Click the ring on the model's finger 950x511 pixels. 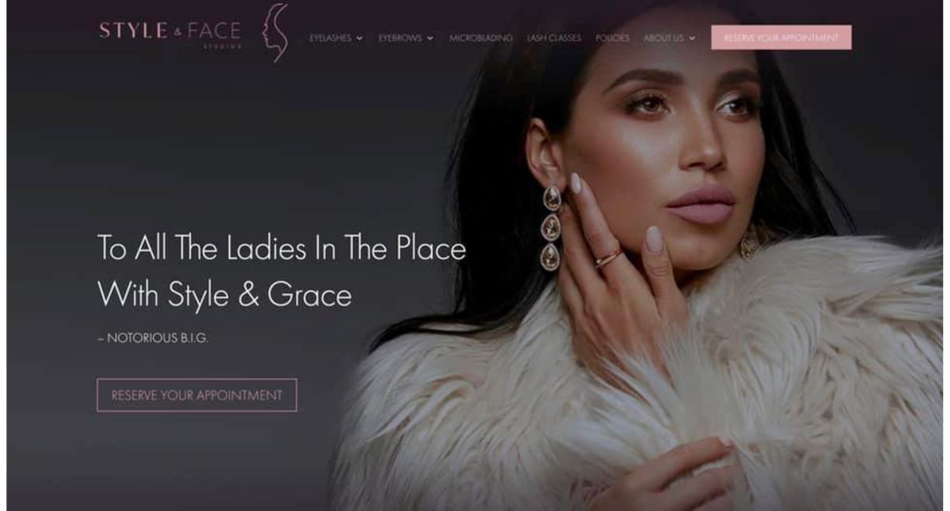(608, 258)
